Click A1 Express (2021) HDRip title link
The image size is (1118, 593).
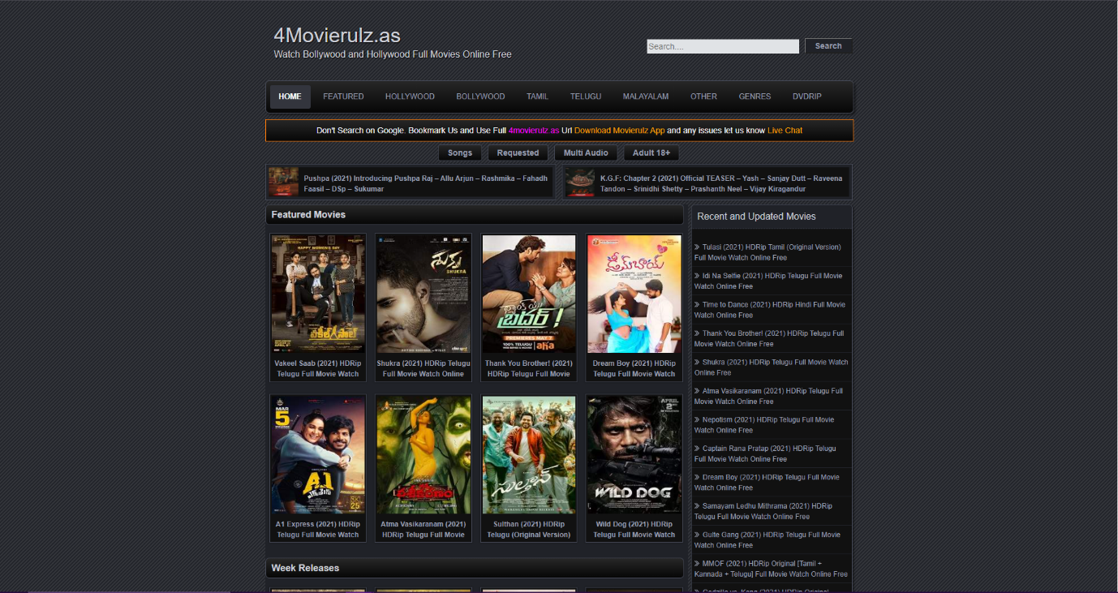click(318, 530)
